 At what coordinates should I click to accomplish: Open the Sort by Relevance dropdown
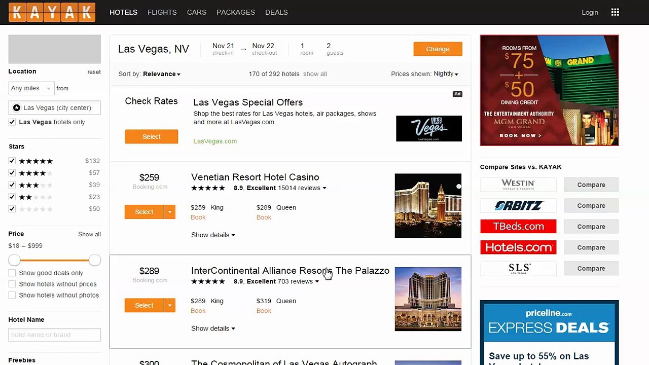[162, 74]
